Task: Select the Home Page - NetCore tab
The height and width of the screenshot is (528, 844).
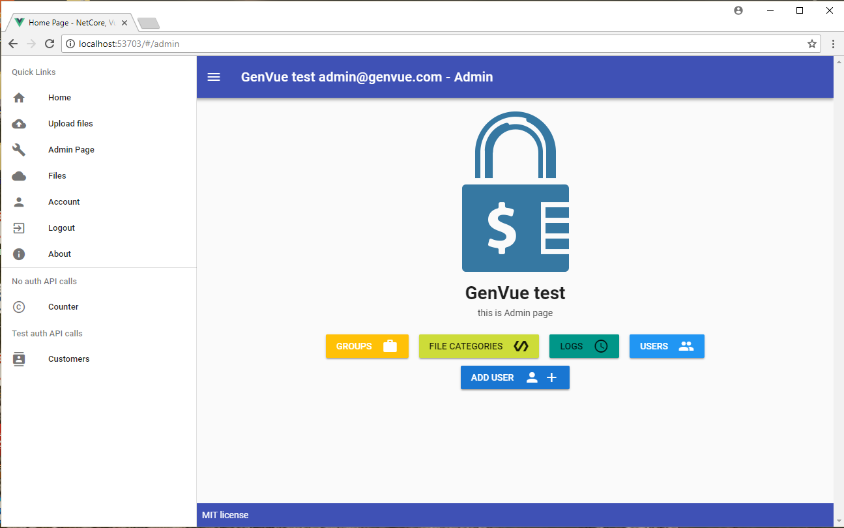Action: [x=72, y=23]
